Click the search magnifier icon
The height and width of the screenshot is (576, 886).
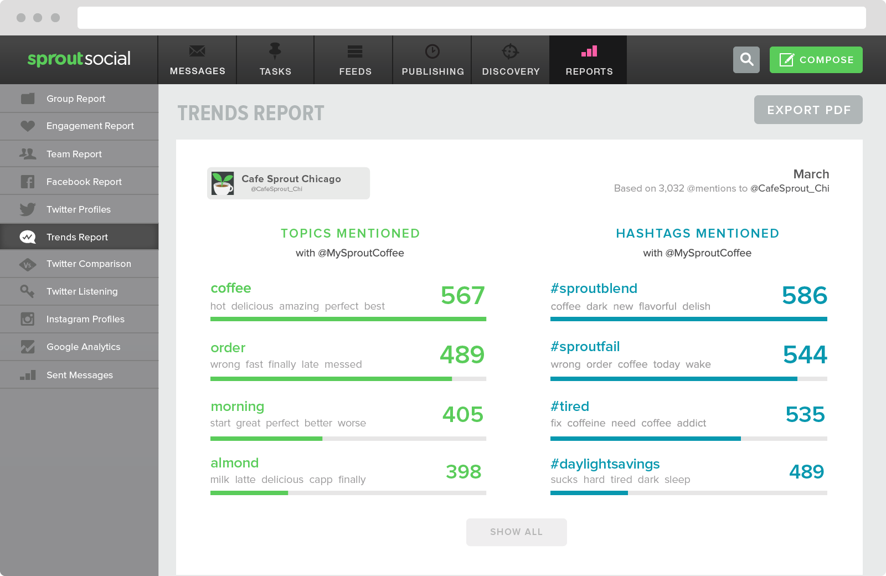[746, 59]
